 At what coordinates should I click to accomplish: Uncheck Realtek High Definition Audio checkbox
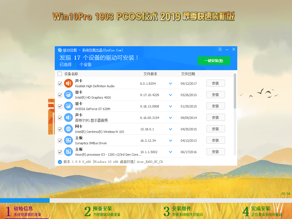(60, 84)
